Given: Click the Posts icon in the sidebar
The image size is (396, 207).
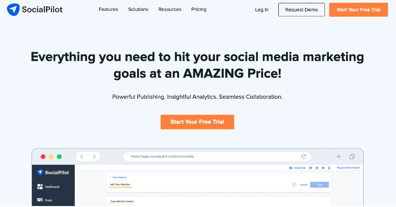Looking at the screenshot, I should [40, 200].
